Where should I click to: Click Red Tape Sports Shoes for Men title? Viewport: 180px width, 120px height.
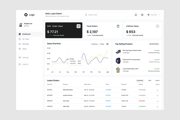click(132, 50)
